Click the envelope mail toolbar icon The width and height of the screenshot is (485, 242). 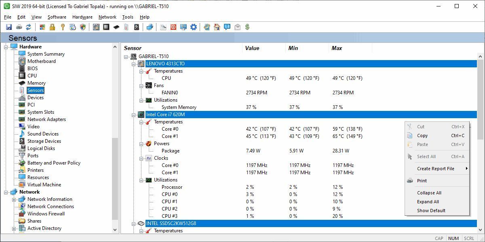tap(237, 27)
